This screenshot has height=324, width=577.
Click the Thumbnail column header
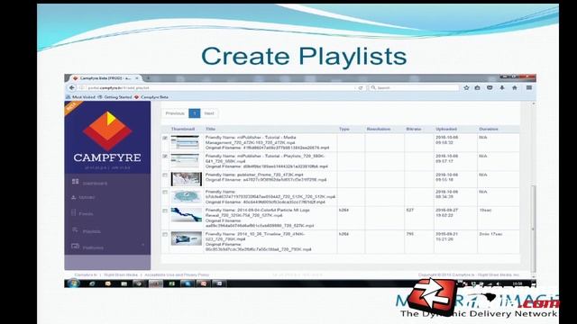(183, 129)
